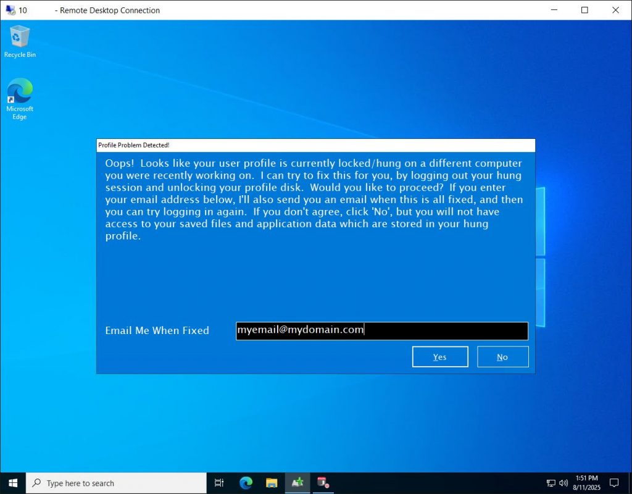The height and width of the screenshot is (494, 632).
Task: Select the active green-plus taskbar app
Action: pos(297,483)
